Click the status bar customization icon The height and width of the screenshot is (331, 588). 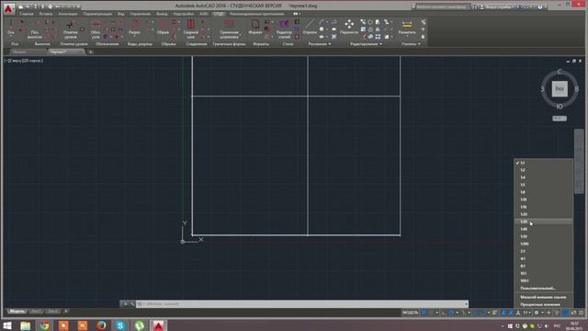pos(581,313)
